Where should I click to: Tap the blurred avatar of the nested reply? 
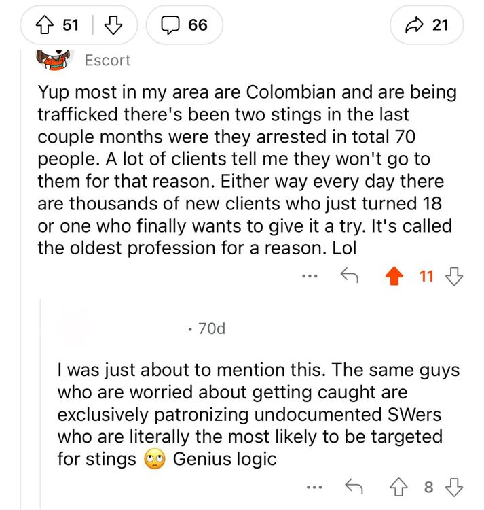point(75,329)
